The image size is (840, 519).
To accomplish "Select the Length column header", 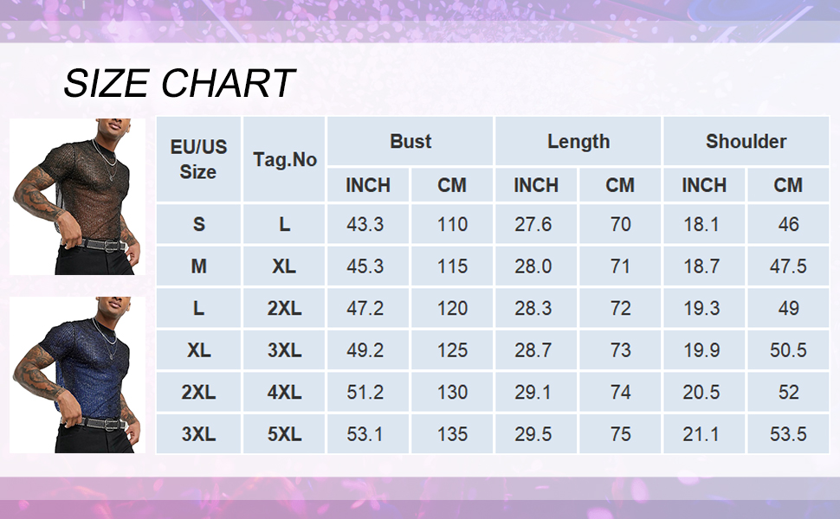I will click(578, 142).
